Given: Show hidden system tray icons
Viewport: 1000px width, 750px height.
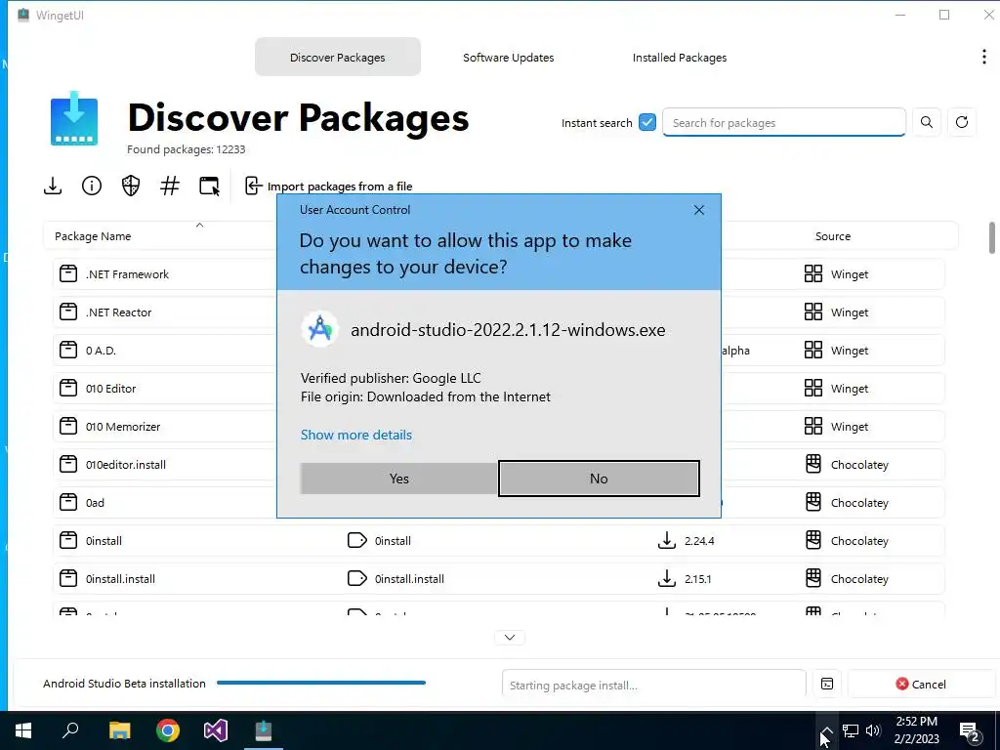Looking at the screenshot, I should [826, 730].
